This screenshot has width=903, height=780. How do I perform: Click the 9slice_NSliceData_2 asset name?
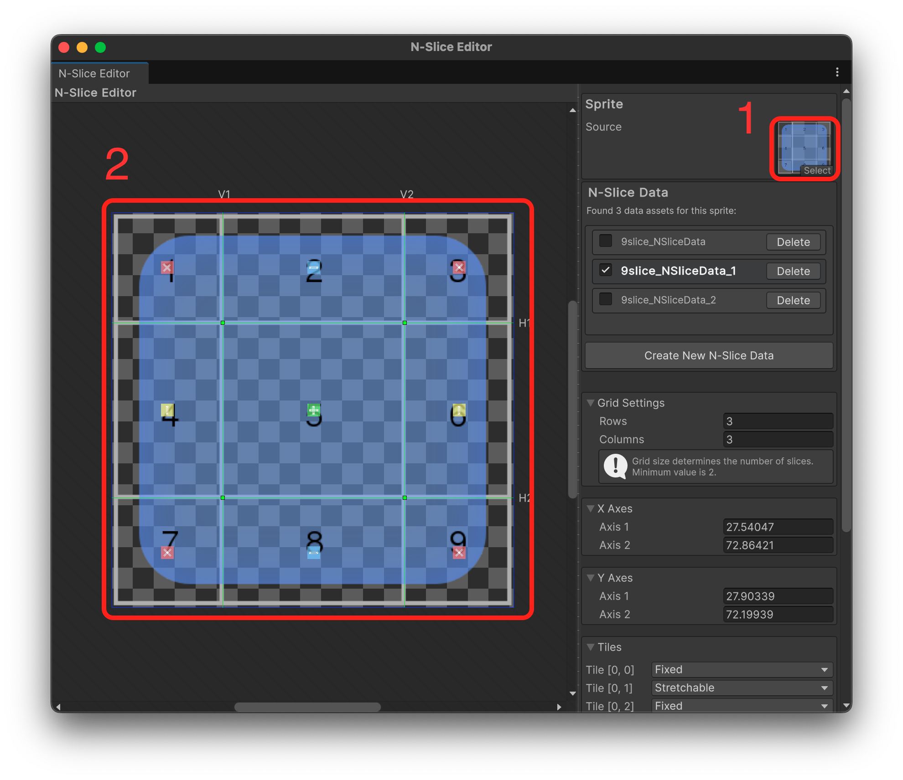point(668,300)
